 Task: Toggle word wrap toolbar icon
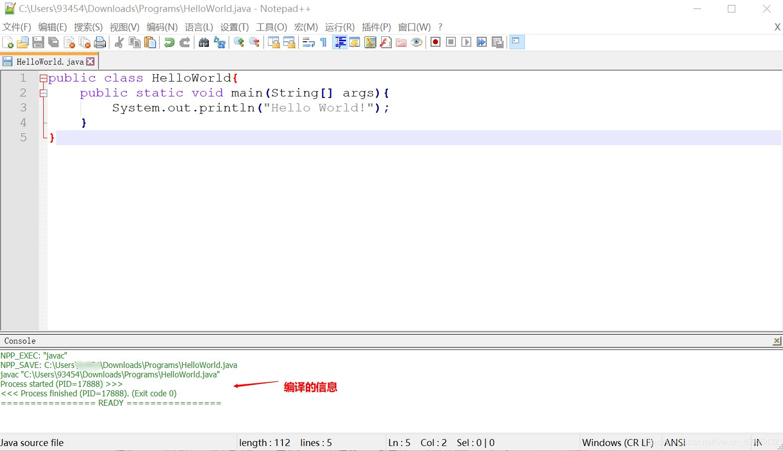(308, 42)
